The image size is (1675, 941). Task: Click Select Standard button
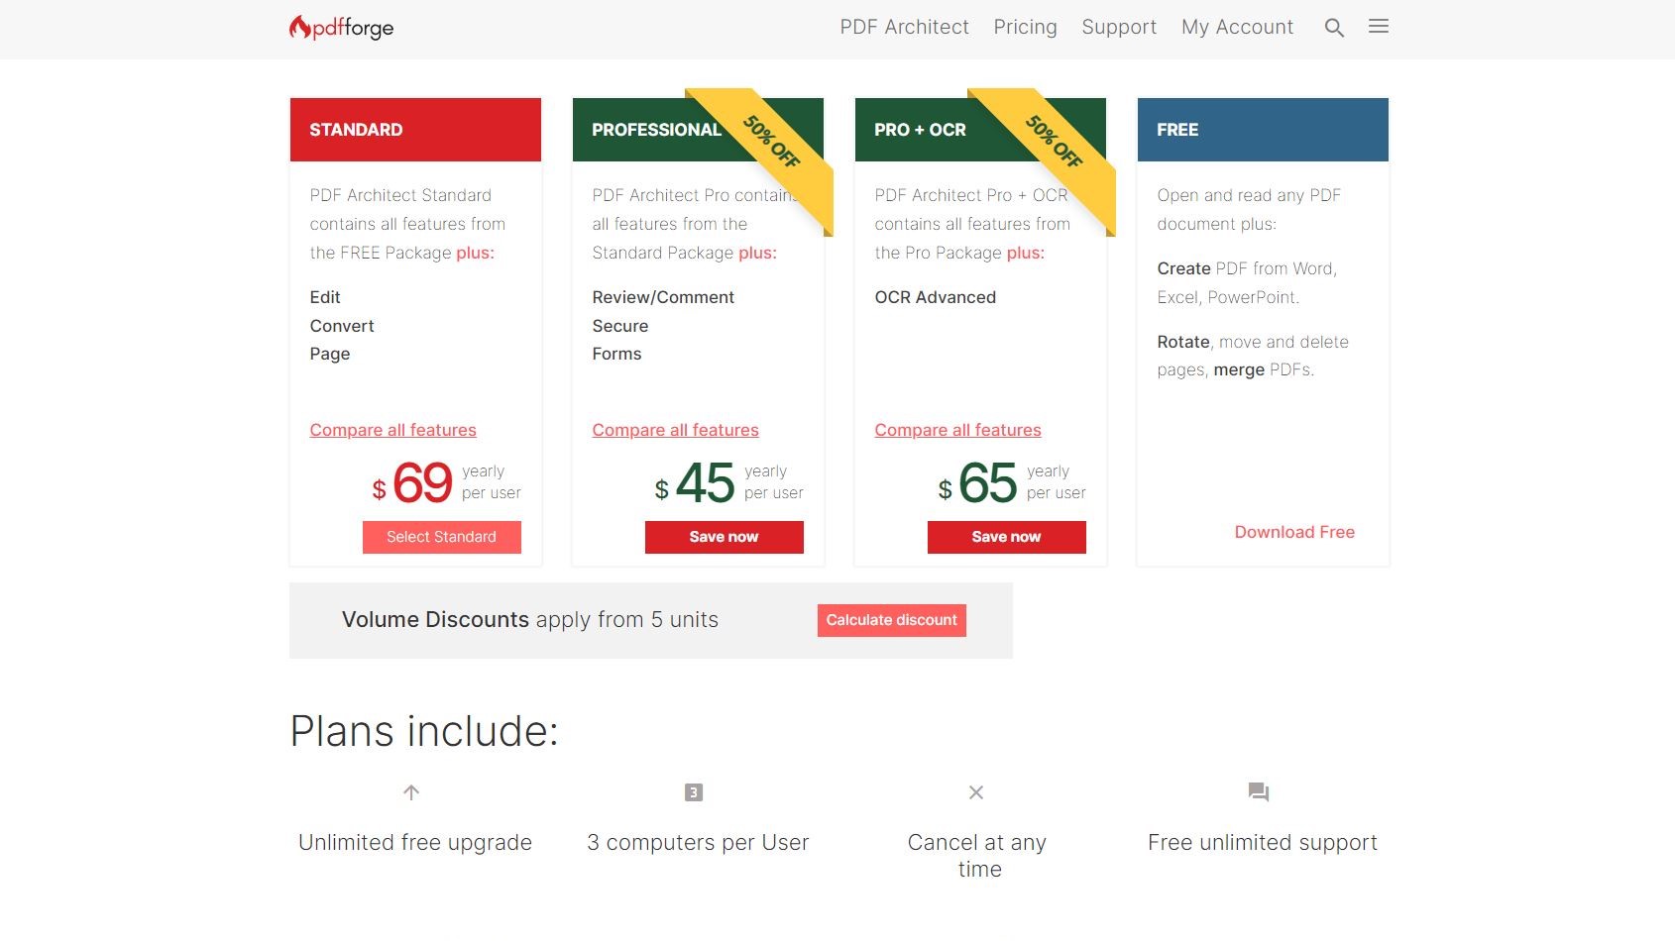point(442,537)
